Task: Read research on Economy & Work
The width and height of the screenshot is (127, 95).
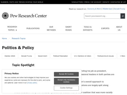Action: point(94,9)
